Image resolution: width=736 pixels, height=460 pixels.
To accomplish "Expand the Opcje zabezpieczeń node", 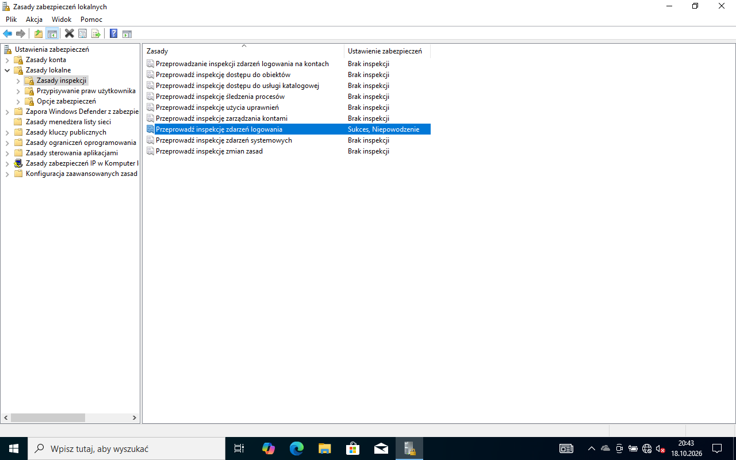I will pyautogui.click(x=18, y=101).
